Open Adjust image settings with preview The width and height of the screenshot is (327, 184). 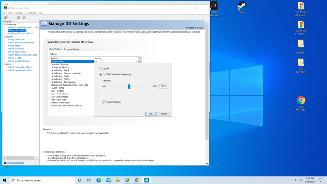23,28
